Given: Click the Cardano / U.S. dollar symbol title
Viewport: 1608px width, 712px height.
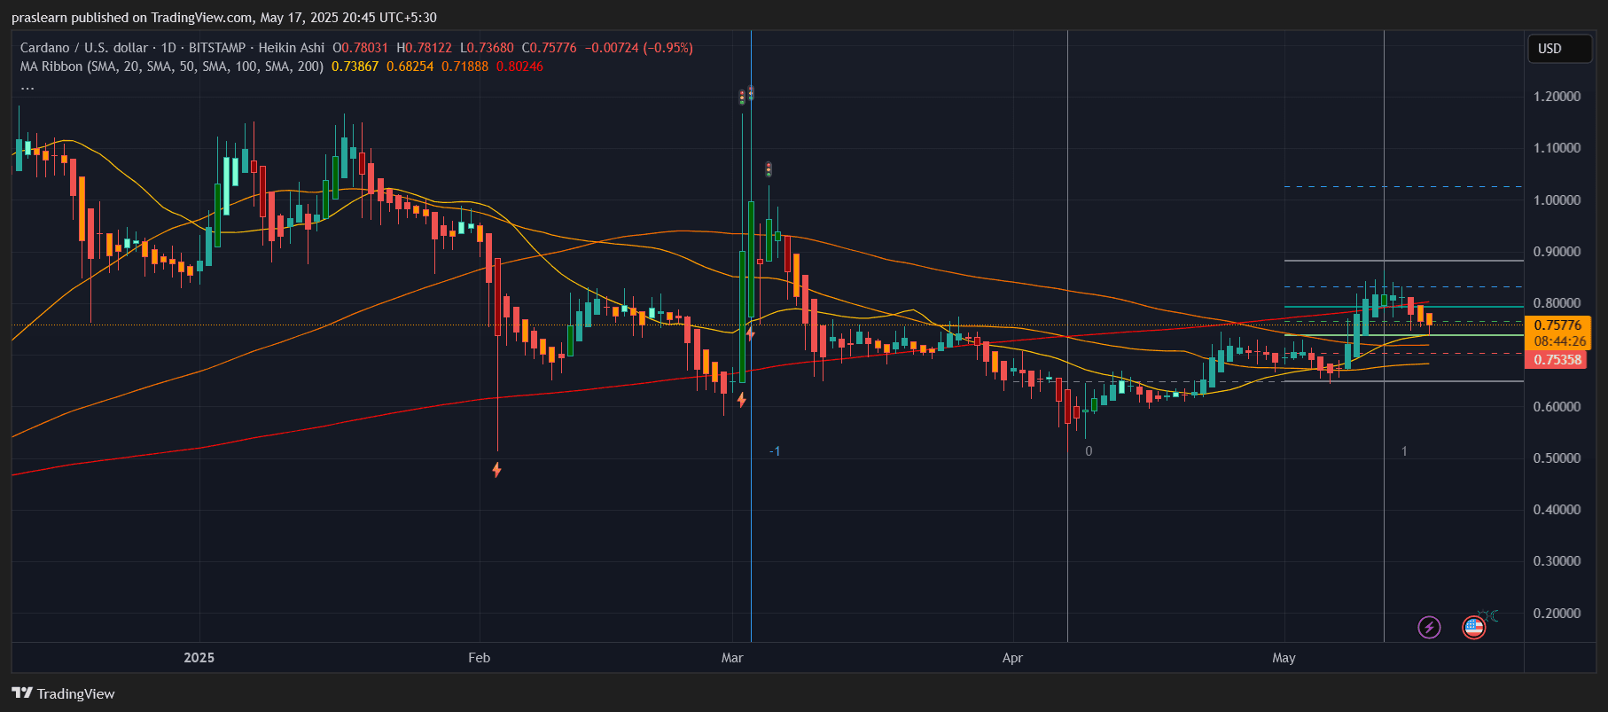Looking at the screenshot, I should (84, 48).
